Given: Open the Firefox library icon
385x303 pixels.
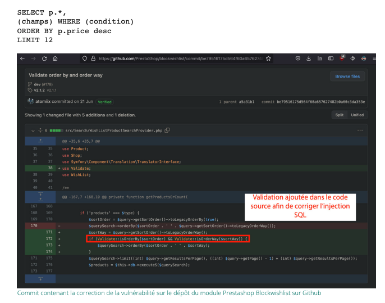Looking at the screenshot, I should click(320, 58).
